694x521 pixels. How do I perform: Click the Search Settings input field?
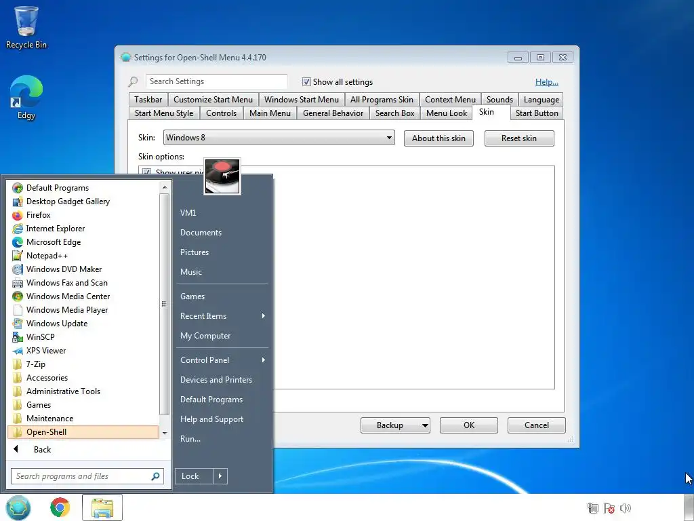(x=216, y=81)
